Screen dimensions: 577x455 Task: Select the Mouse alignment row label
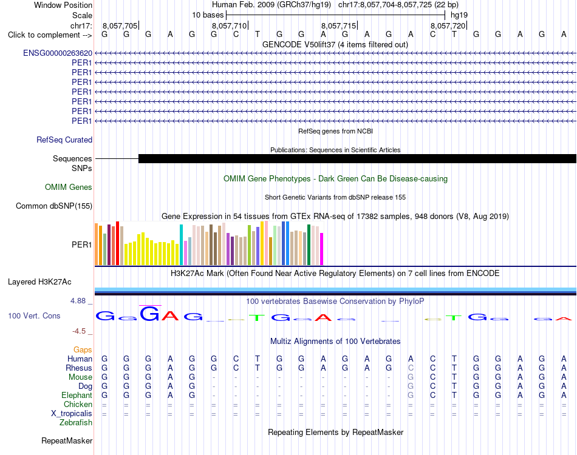coord(80,377)
